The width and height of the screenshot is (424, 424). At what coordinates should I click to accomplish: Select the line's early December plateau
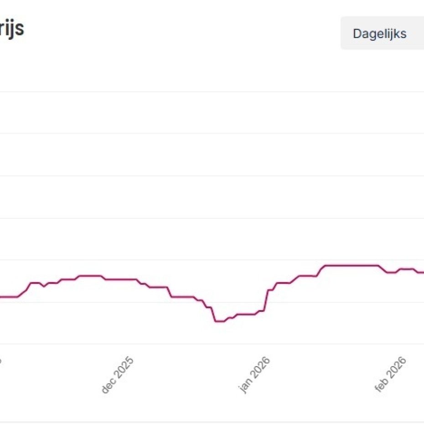tap(90, 276)
